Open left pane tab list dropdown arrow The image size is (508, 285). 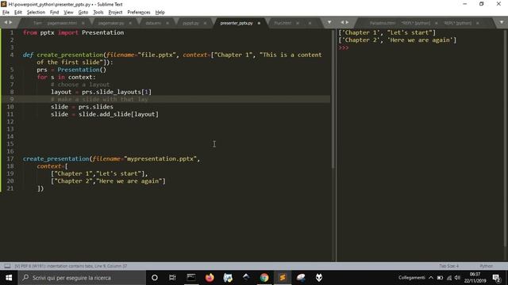click(x=329, y=22)
